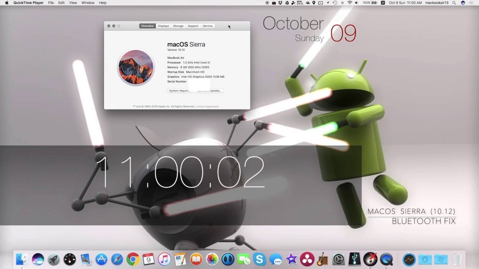Image resolution: width=479 pixels, height=269 pixels.
Task: Click the Siri icon in menu bar
Action: (x=463, y=3)
